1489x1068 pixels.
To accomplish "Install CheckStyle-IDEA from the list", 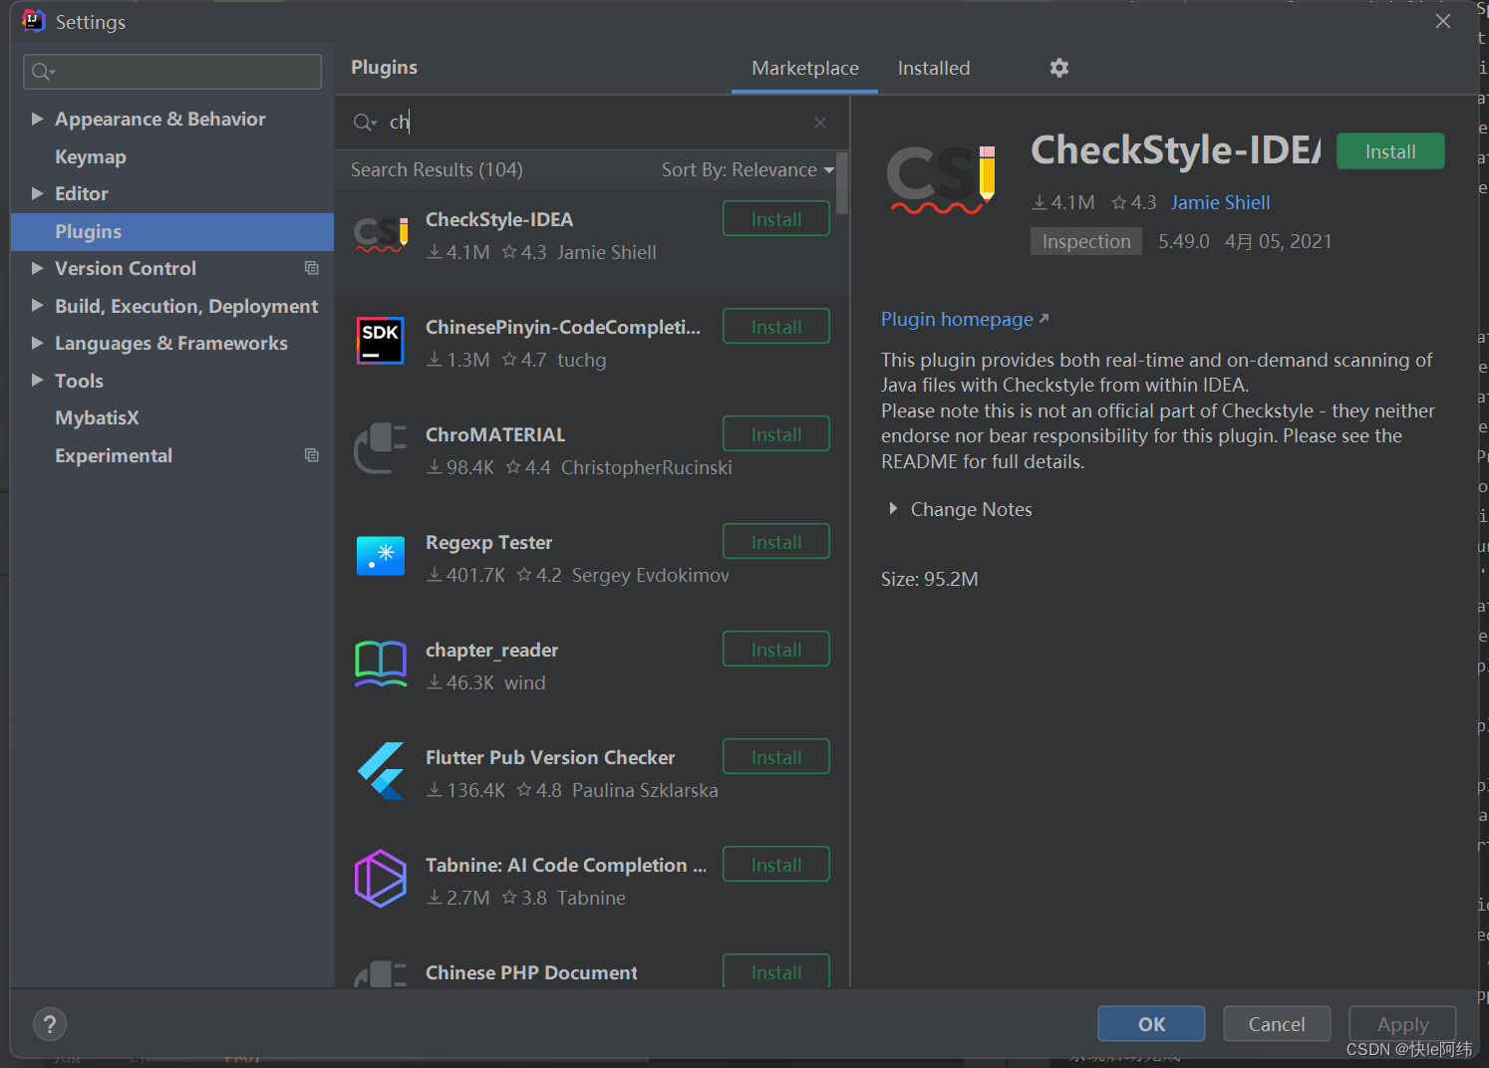I will 776,219.
